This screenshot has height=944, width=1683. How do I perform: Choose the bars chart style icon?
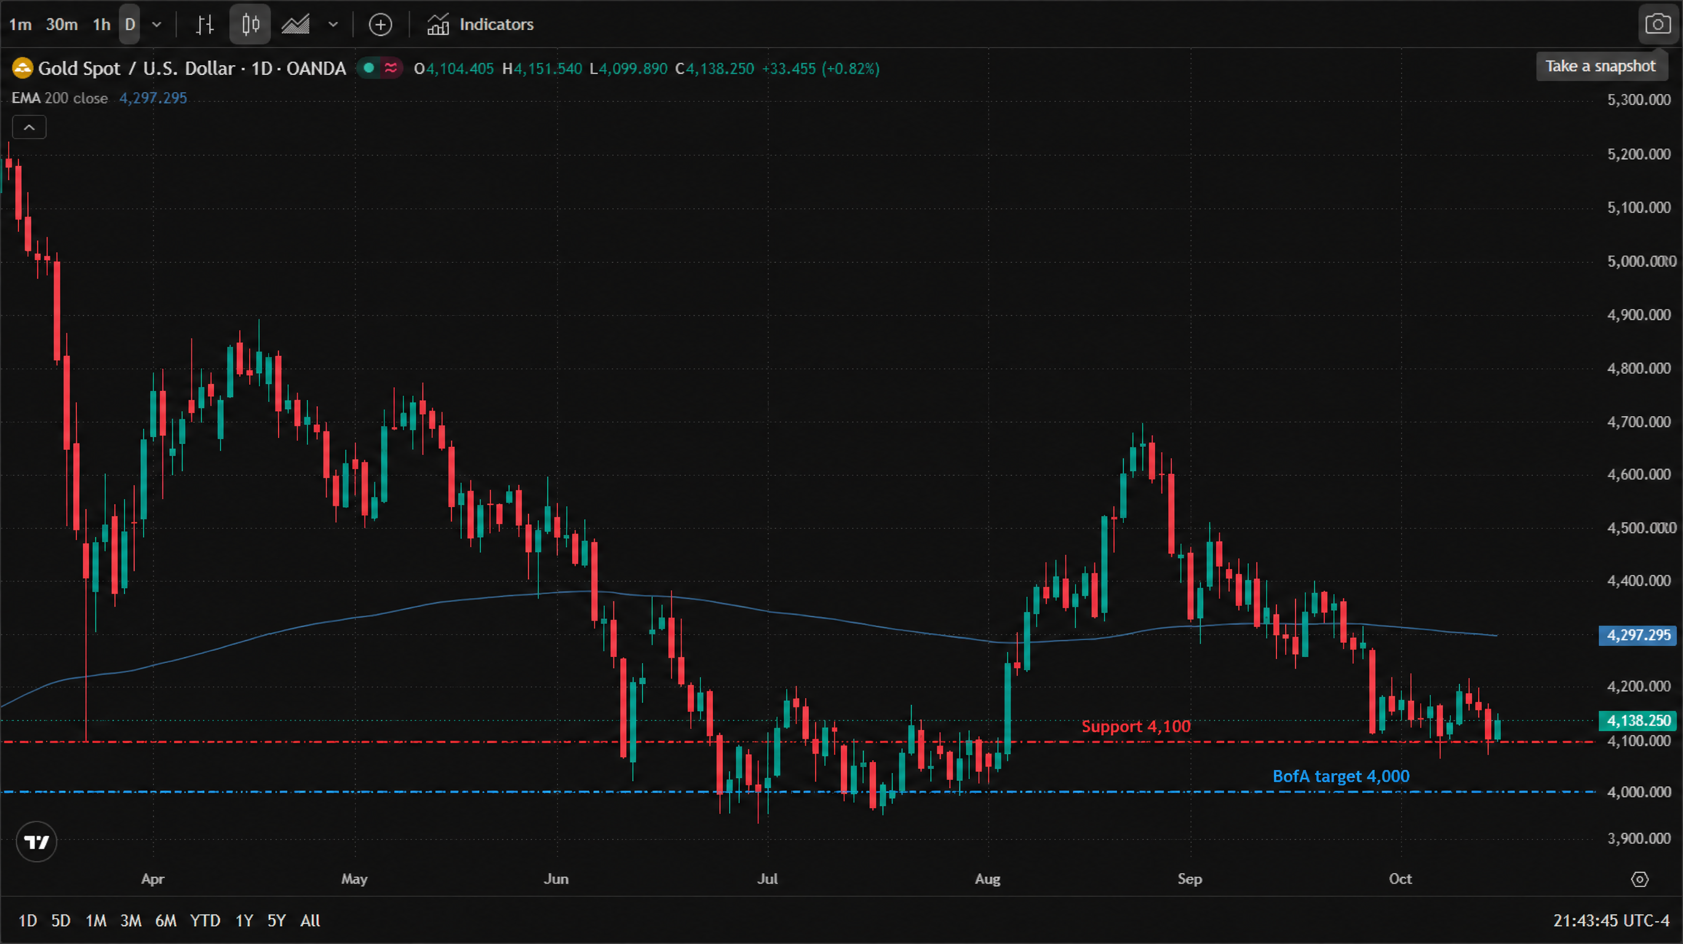[x=205, y=25]
